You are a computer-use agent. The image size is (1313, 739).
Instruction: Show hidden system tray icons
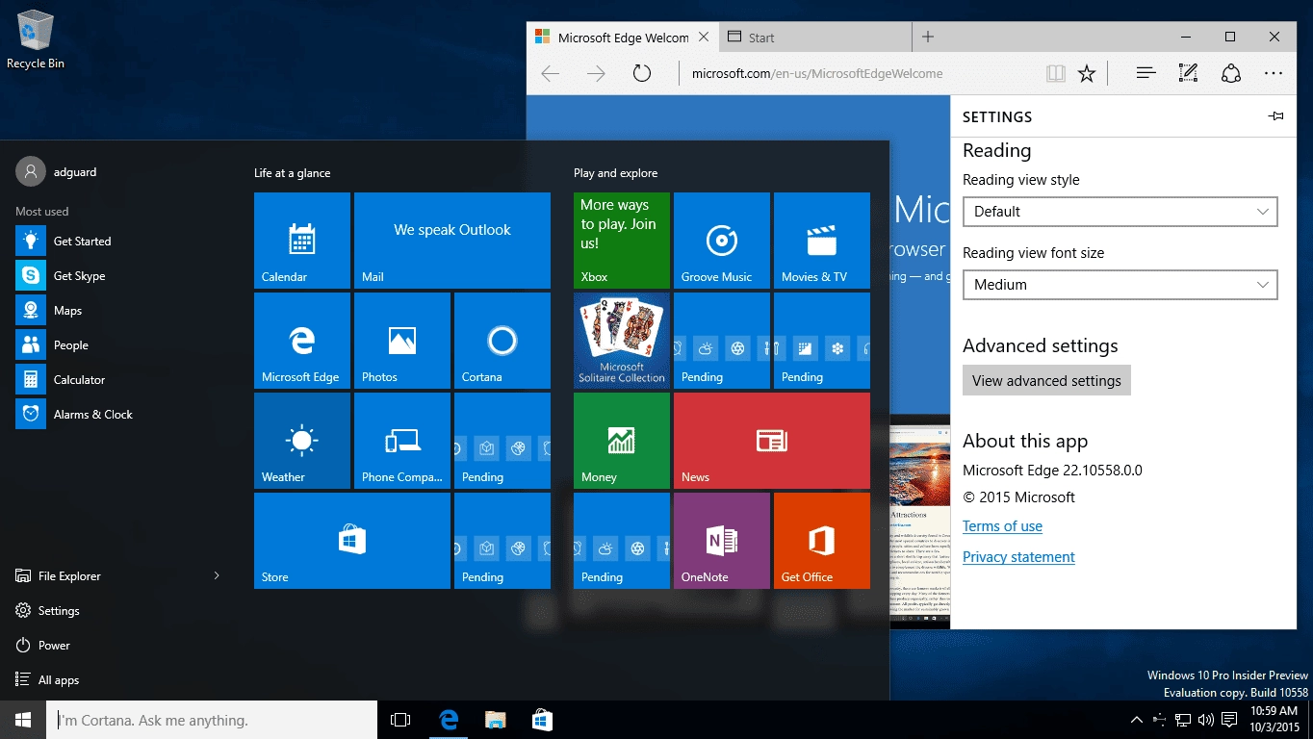point(1137,720)
